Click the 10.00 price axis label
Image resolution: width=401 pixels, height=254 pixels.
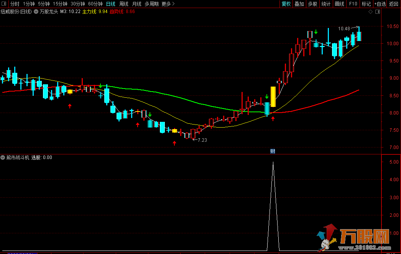pyautogui.click(x=393, y=44)
